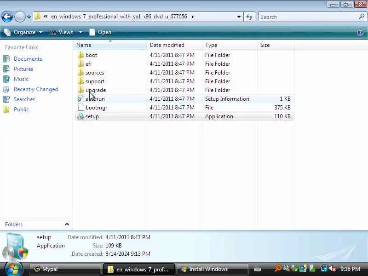This screenshot has width=368, height=276.
Task: Click the Views button
Action: (61, 32)
